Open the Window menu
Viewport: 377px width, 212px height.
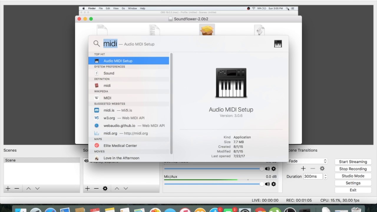133,9
